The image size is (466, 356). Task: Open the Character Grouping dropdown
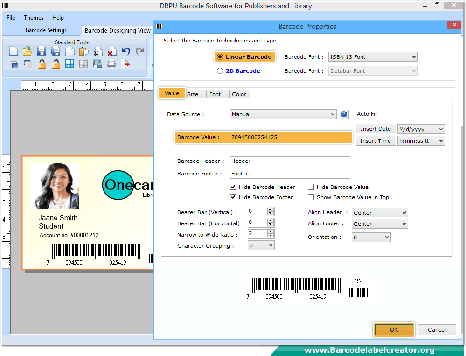[x=261, y=245]
